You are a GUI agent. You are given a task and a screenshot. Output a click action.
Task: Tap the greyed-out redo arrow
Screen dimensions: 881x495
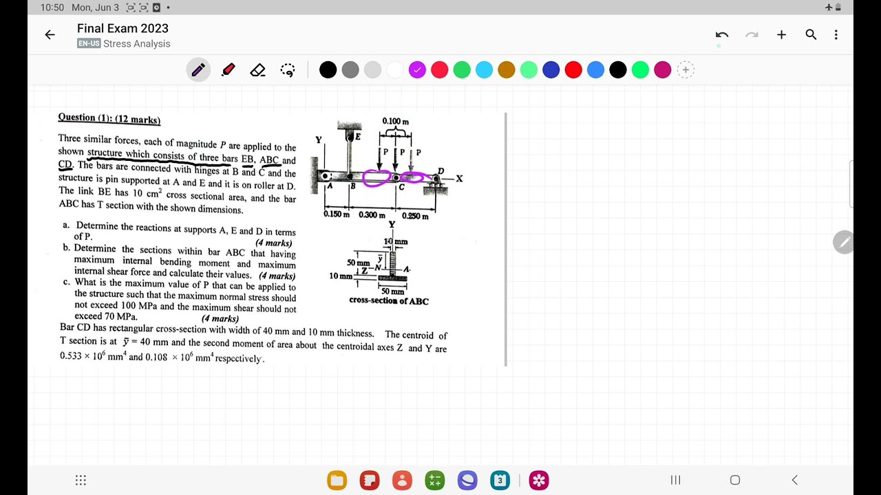[752, 35]
